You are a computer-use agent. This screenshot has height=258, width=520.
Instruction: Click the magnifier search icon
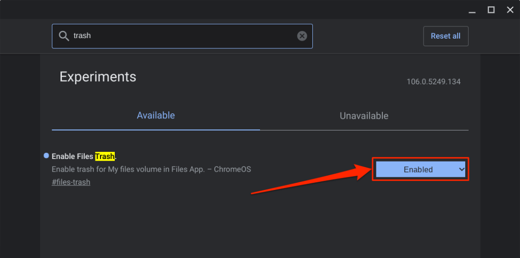[64, 36]
